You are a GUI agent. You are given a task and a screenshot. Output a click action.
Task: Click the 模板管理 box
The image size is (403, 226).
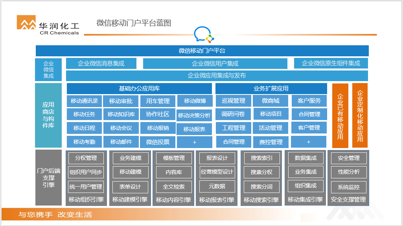point(174,158)
